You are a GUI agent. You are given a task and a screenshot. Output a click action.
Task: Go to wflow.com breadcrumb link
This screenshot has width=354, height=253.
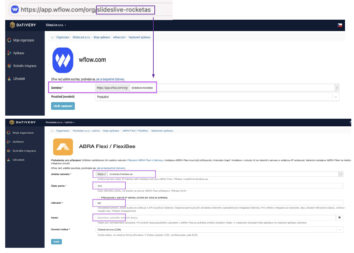tap(119, 38)
